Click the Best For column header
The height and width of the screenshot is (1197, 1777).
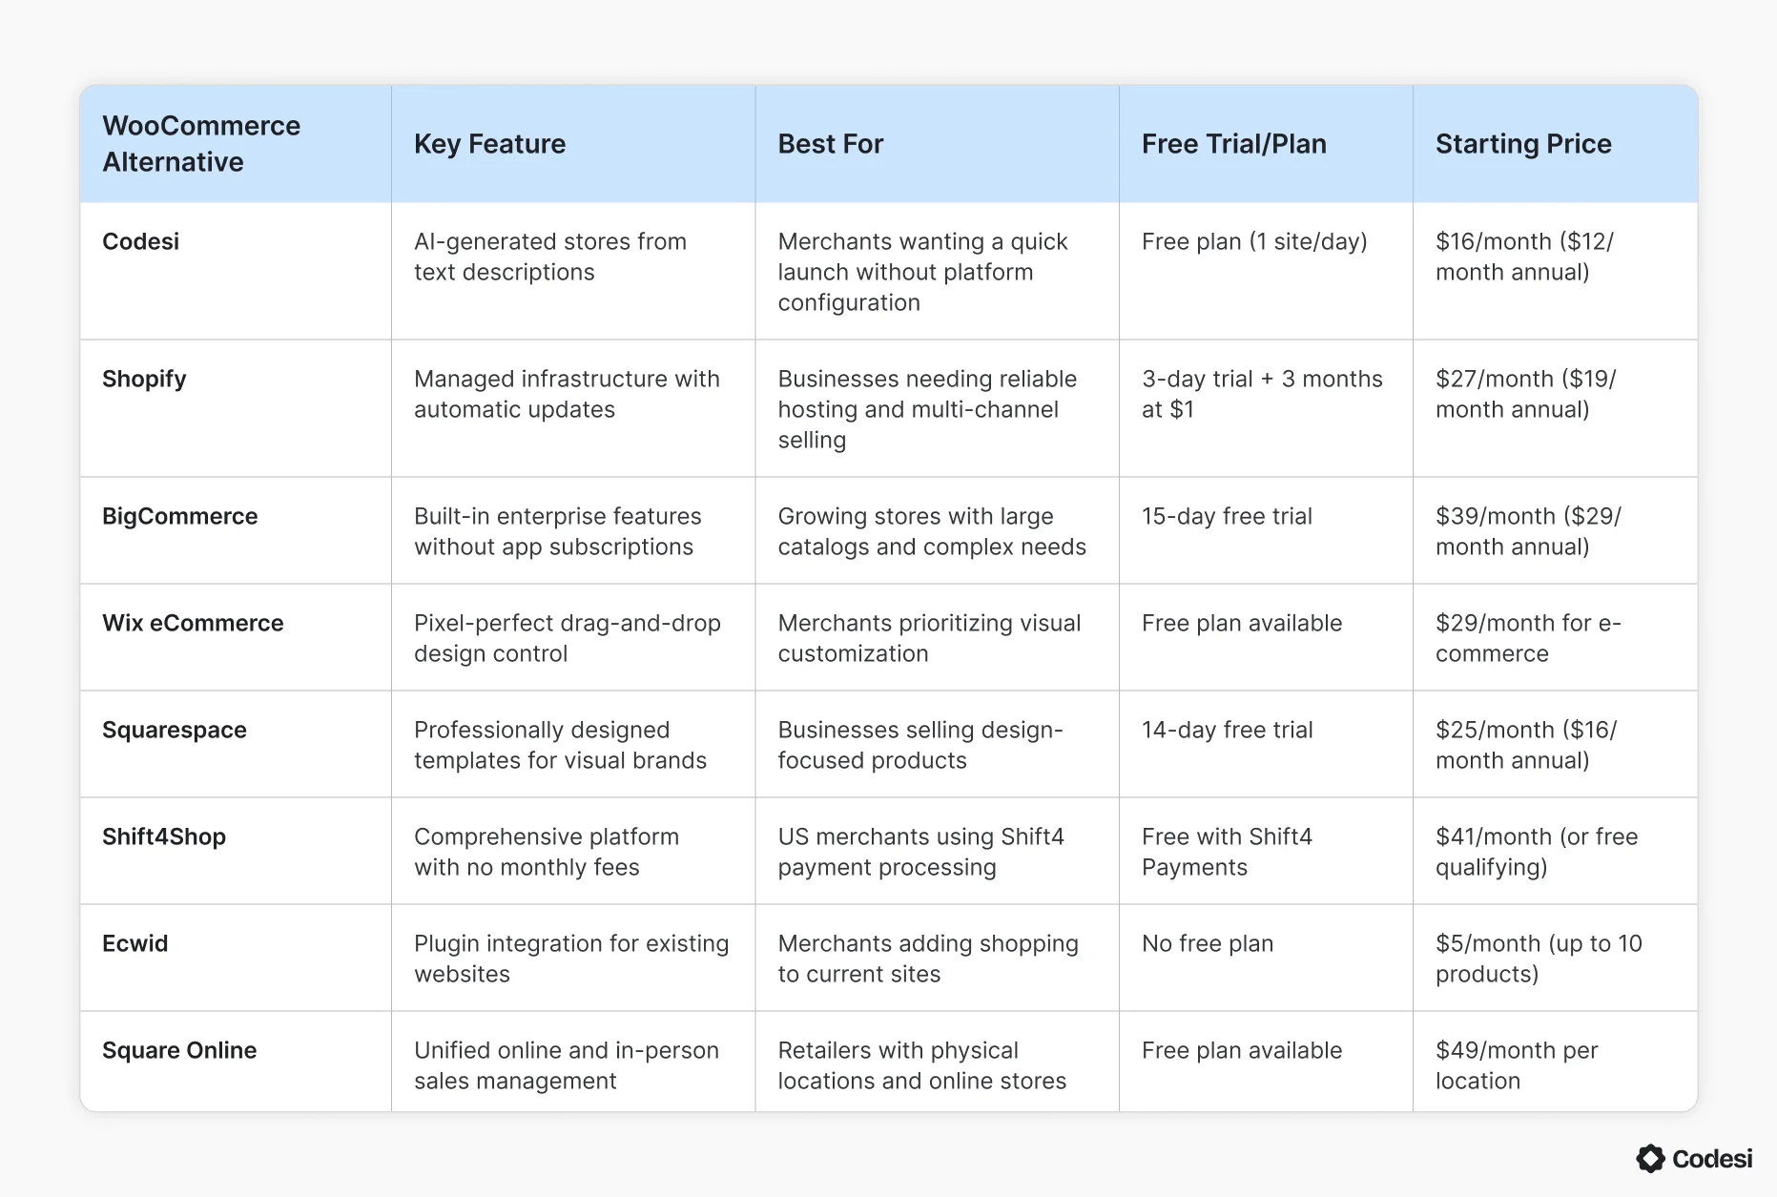coord(831,144)
